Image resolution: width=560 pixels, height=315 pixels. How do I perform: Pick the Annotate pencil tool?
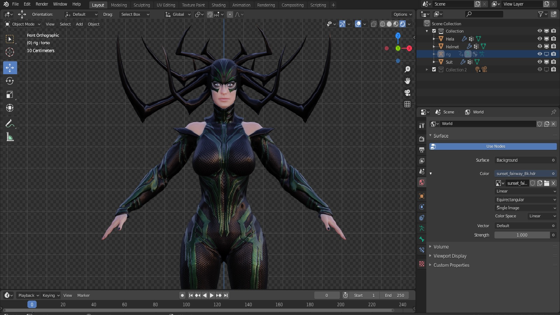point(10,124)
